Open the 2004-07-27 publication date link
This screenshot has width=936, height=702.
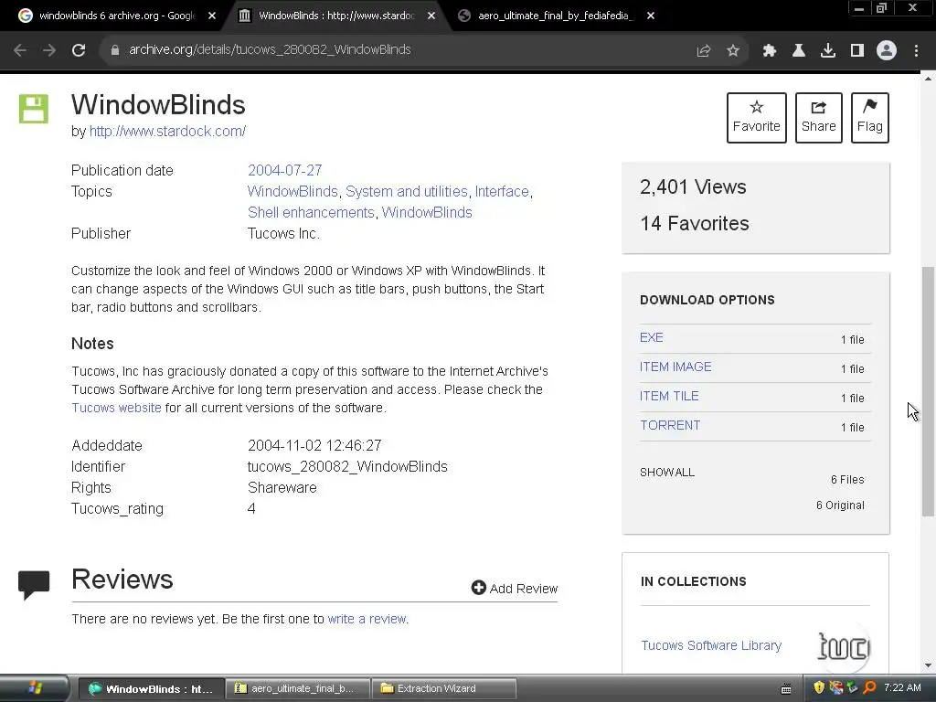[x=285, y=170]
